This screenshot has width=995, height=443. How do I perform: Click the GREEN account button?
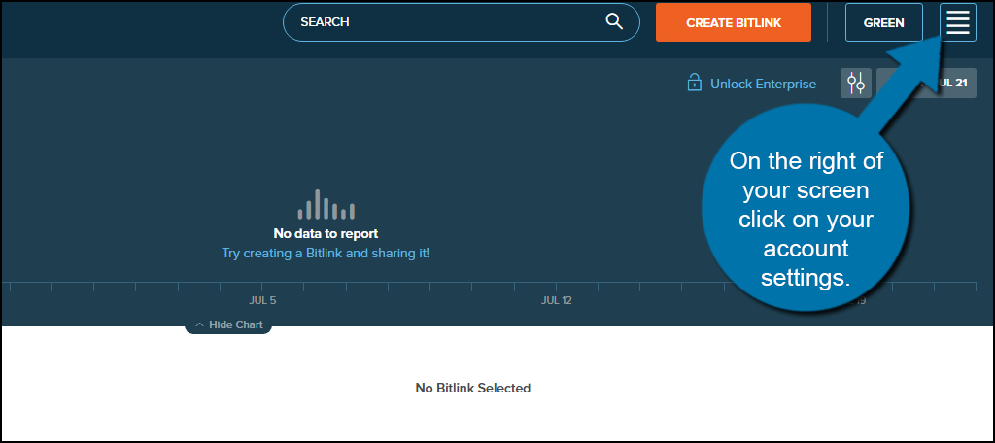coord(883,22)
